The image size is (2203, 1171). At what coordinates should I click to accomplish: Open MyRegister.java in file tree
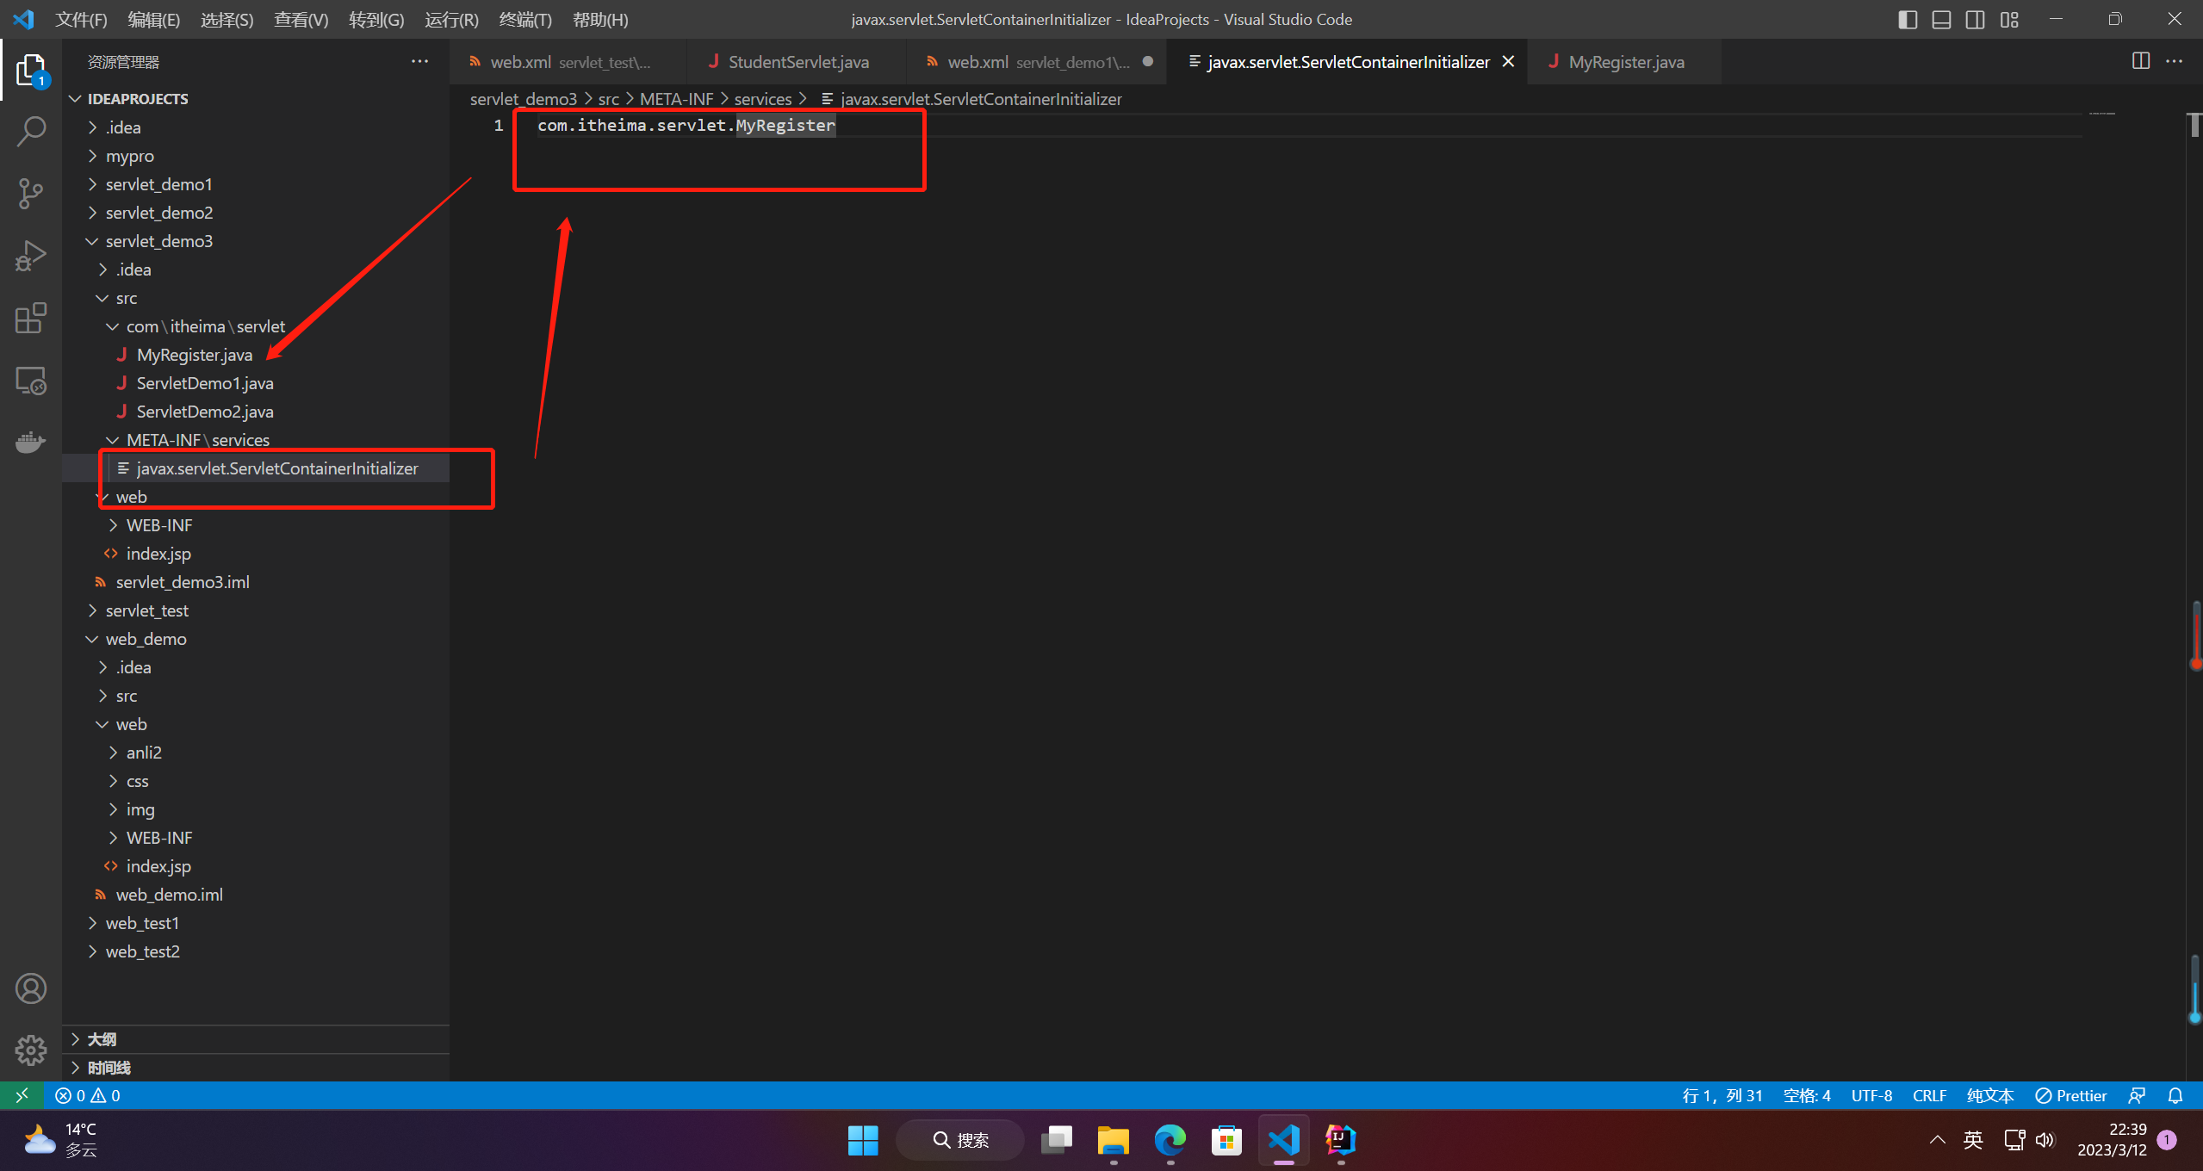coord(256,355)
